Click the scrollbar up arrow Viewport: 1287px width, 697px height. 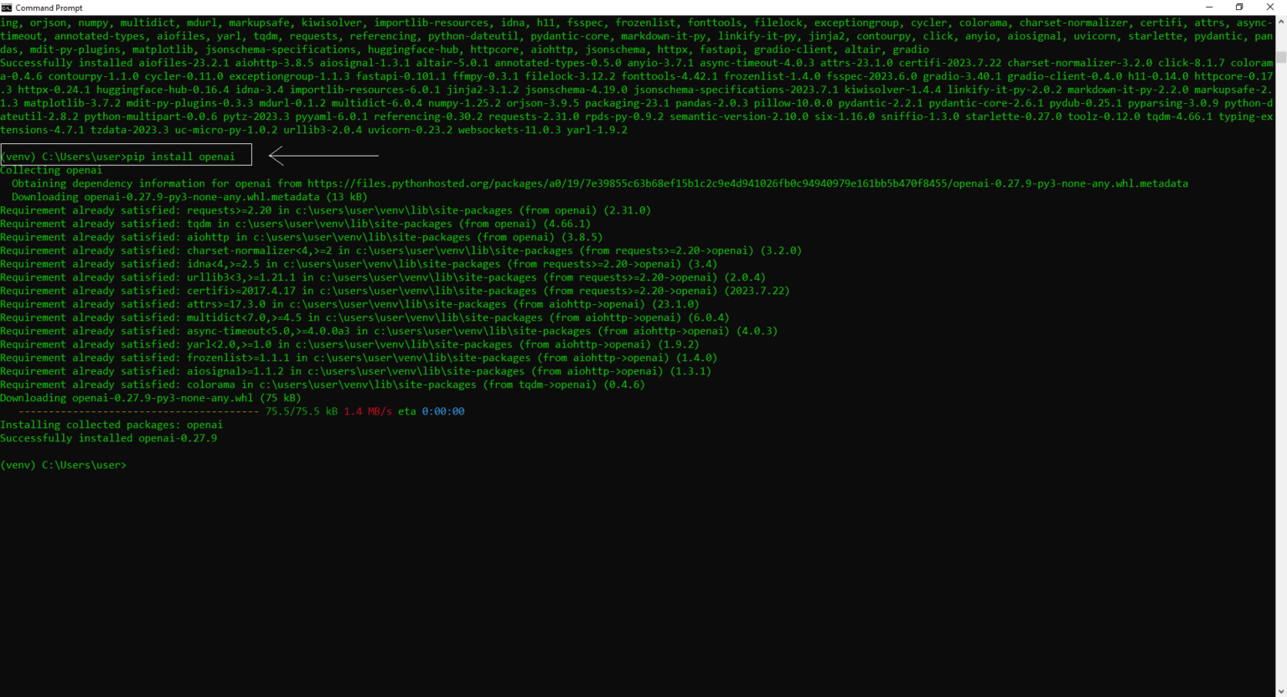coord(1281,21)
